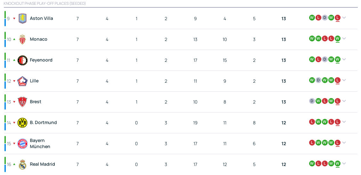Expand Brest's form details chevron
This screenshot has height=175, width=361.
tap(344, 101)
